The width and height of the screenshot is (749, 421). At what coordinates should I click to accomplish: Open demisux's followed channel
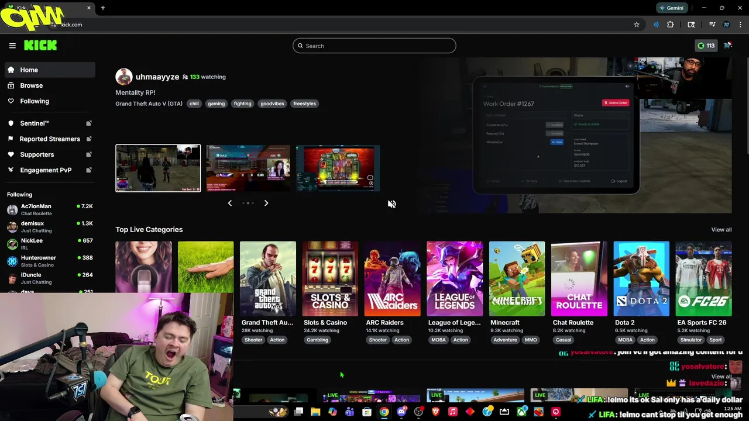pyautogui.click(x=50, y=227)
